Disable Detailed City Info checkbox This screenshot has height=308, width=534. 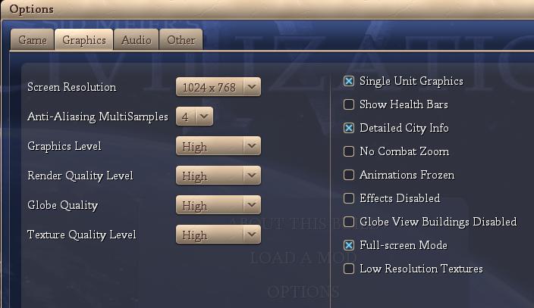coord(349,128)
